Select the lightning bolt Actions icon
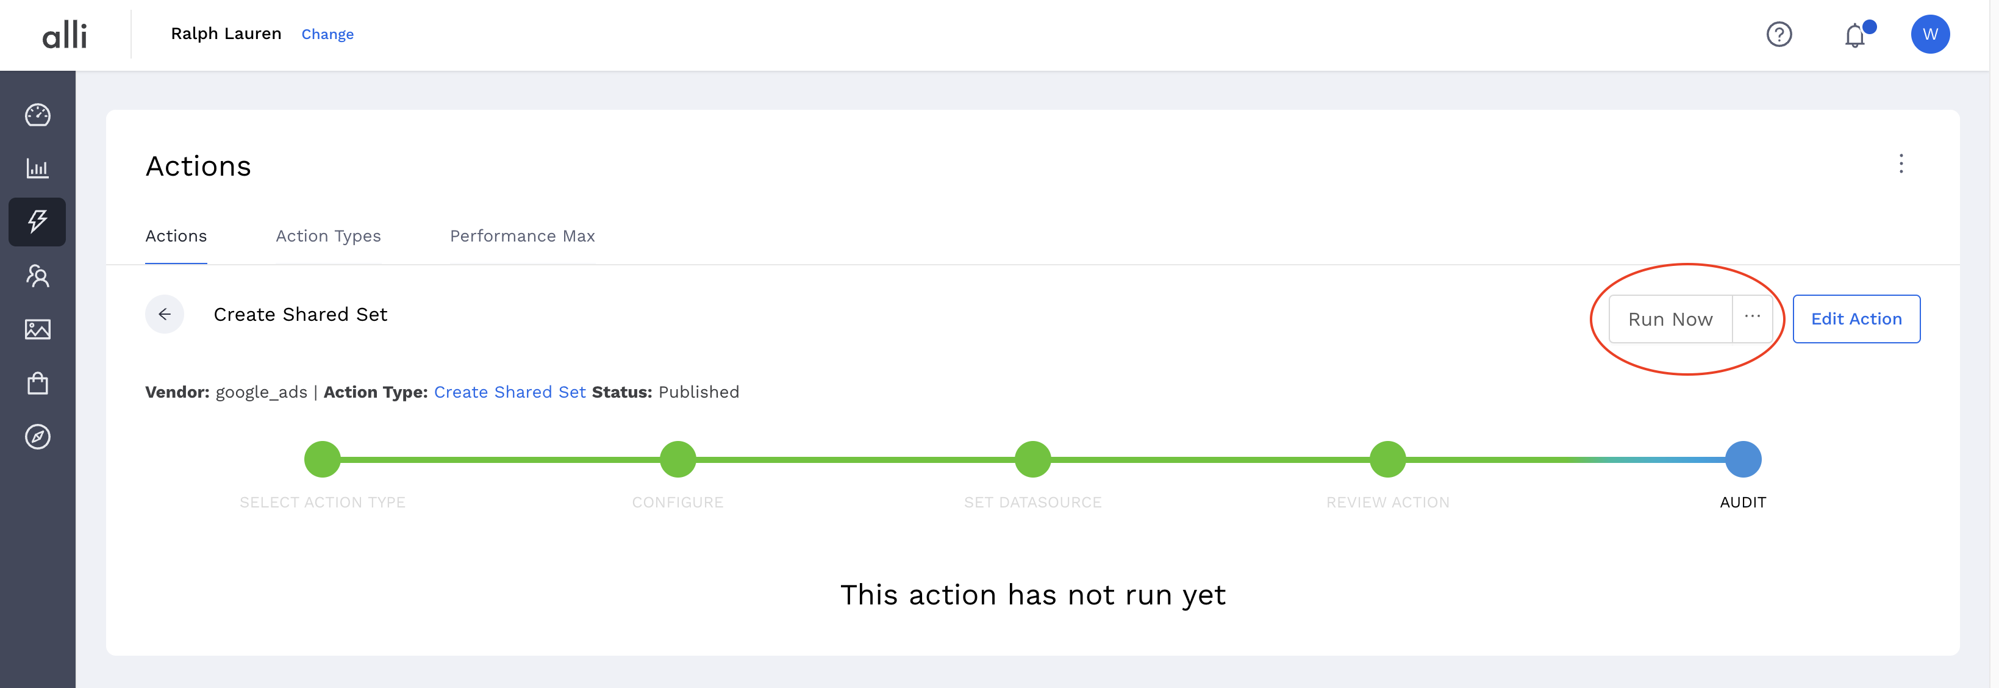1999x688 pixels. tap(37, 222)
